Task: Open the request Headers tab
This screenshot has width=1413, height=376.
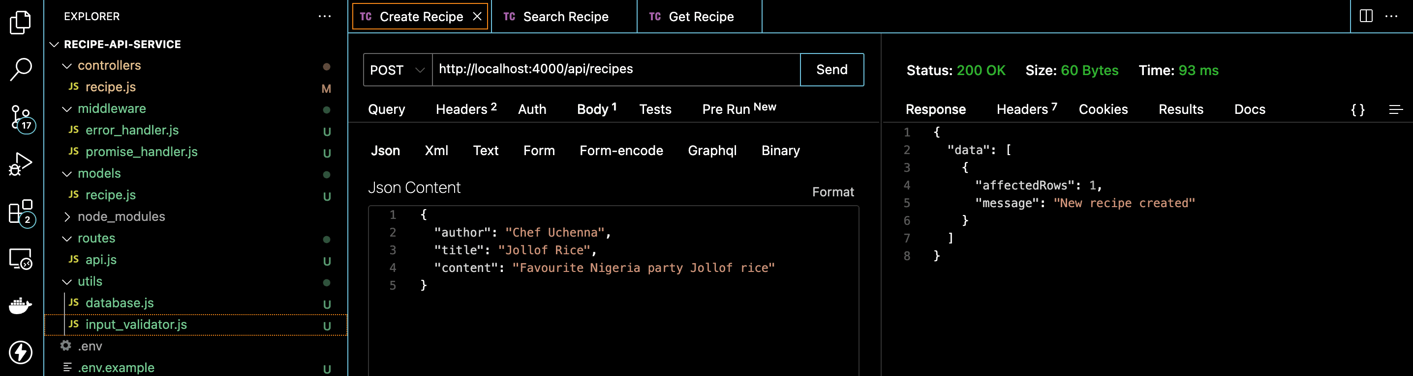Action: 465,109
